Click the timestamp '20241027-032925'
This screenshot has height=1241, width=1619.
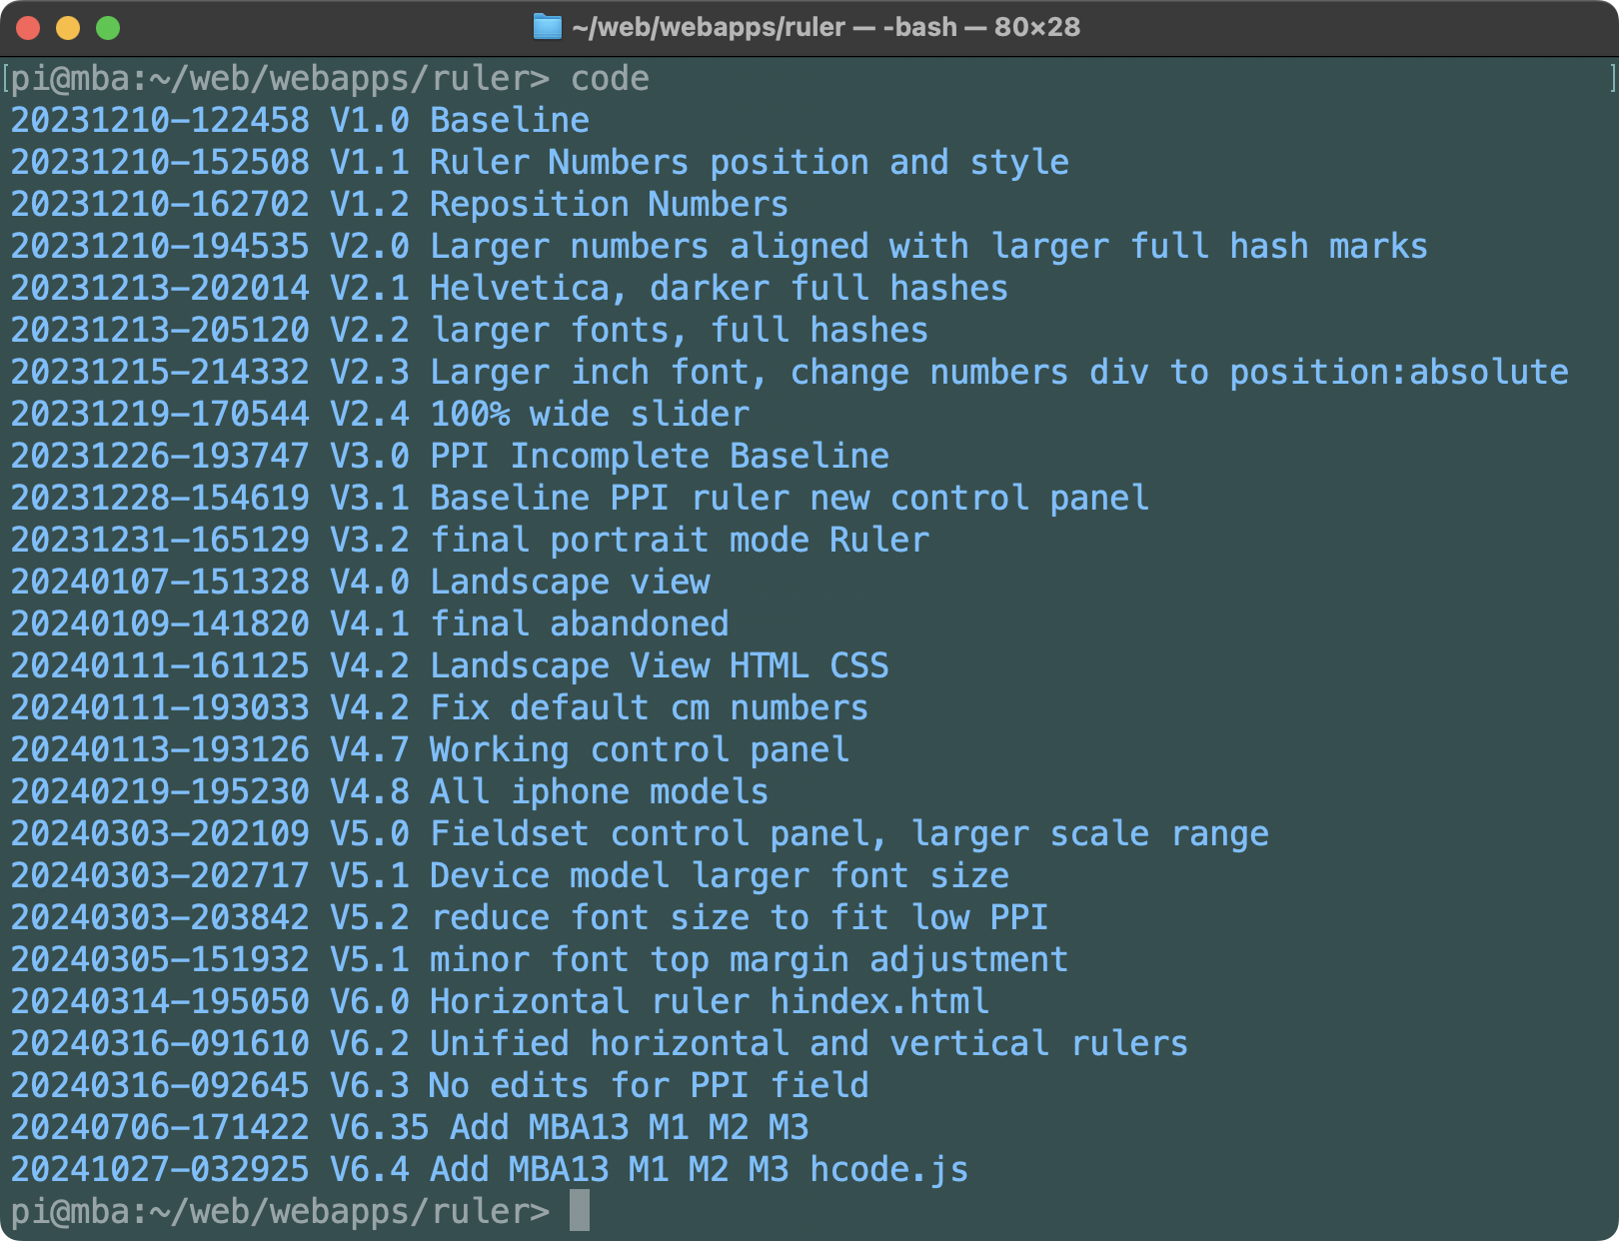coord(160,1169)
